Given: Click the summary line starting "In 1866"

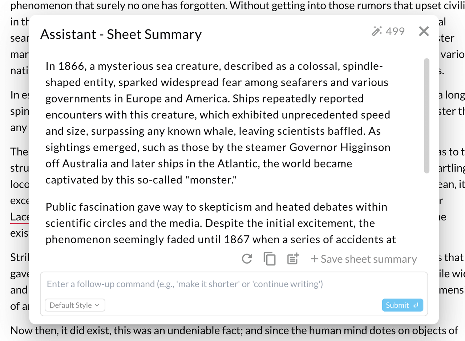Looking at the screenshot, I should coord(214,66).
